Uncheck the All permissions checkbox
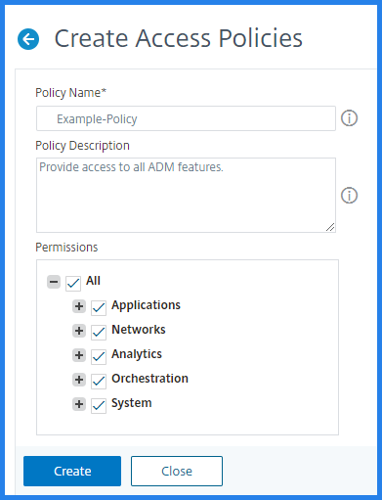The height and width of the screenshot is (500, 382). pyautogui.click(x=73, y=283)
